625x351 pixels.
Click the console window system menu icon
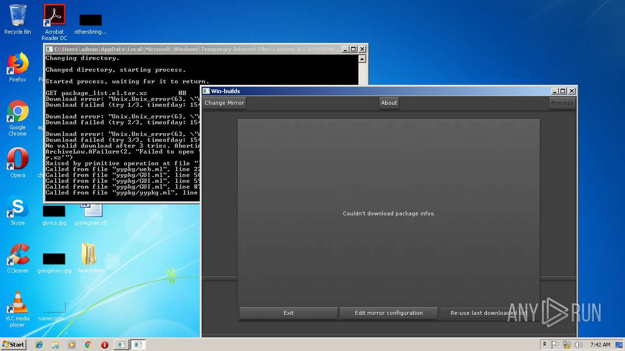pyautogui.click(x=49, y=49)
